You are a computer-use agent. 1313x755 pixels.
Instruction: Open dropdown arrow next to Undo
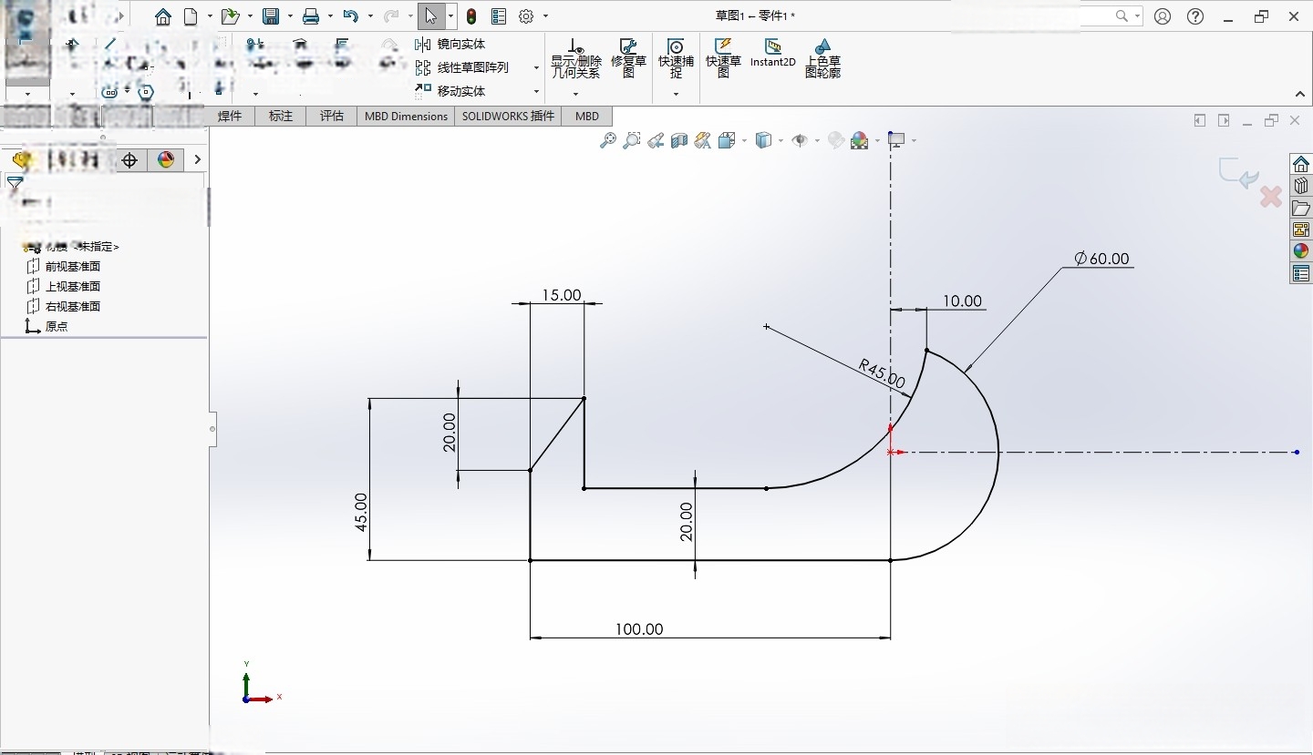370,16
